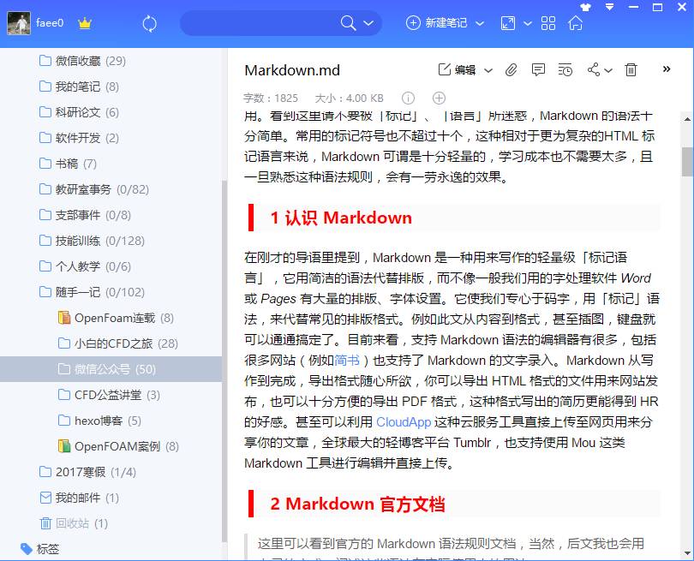The width and height of the screenshot is (694, 561).
Task: Click the 简书 hyperlink in article
Action: pos(346,360)
